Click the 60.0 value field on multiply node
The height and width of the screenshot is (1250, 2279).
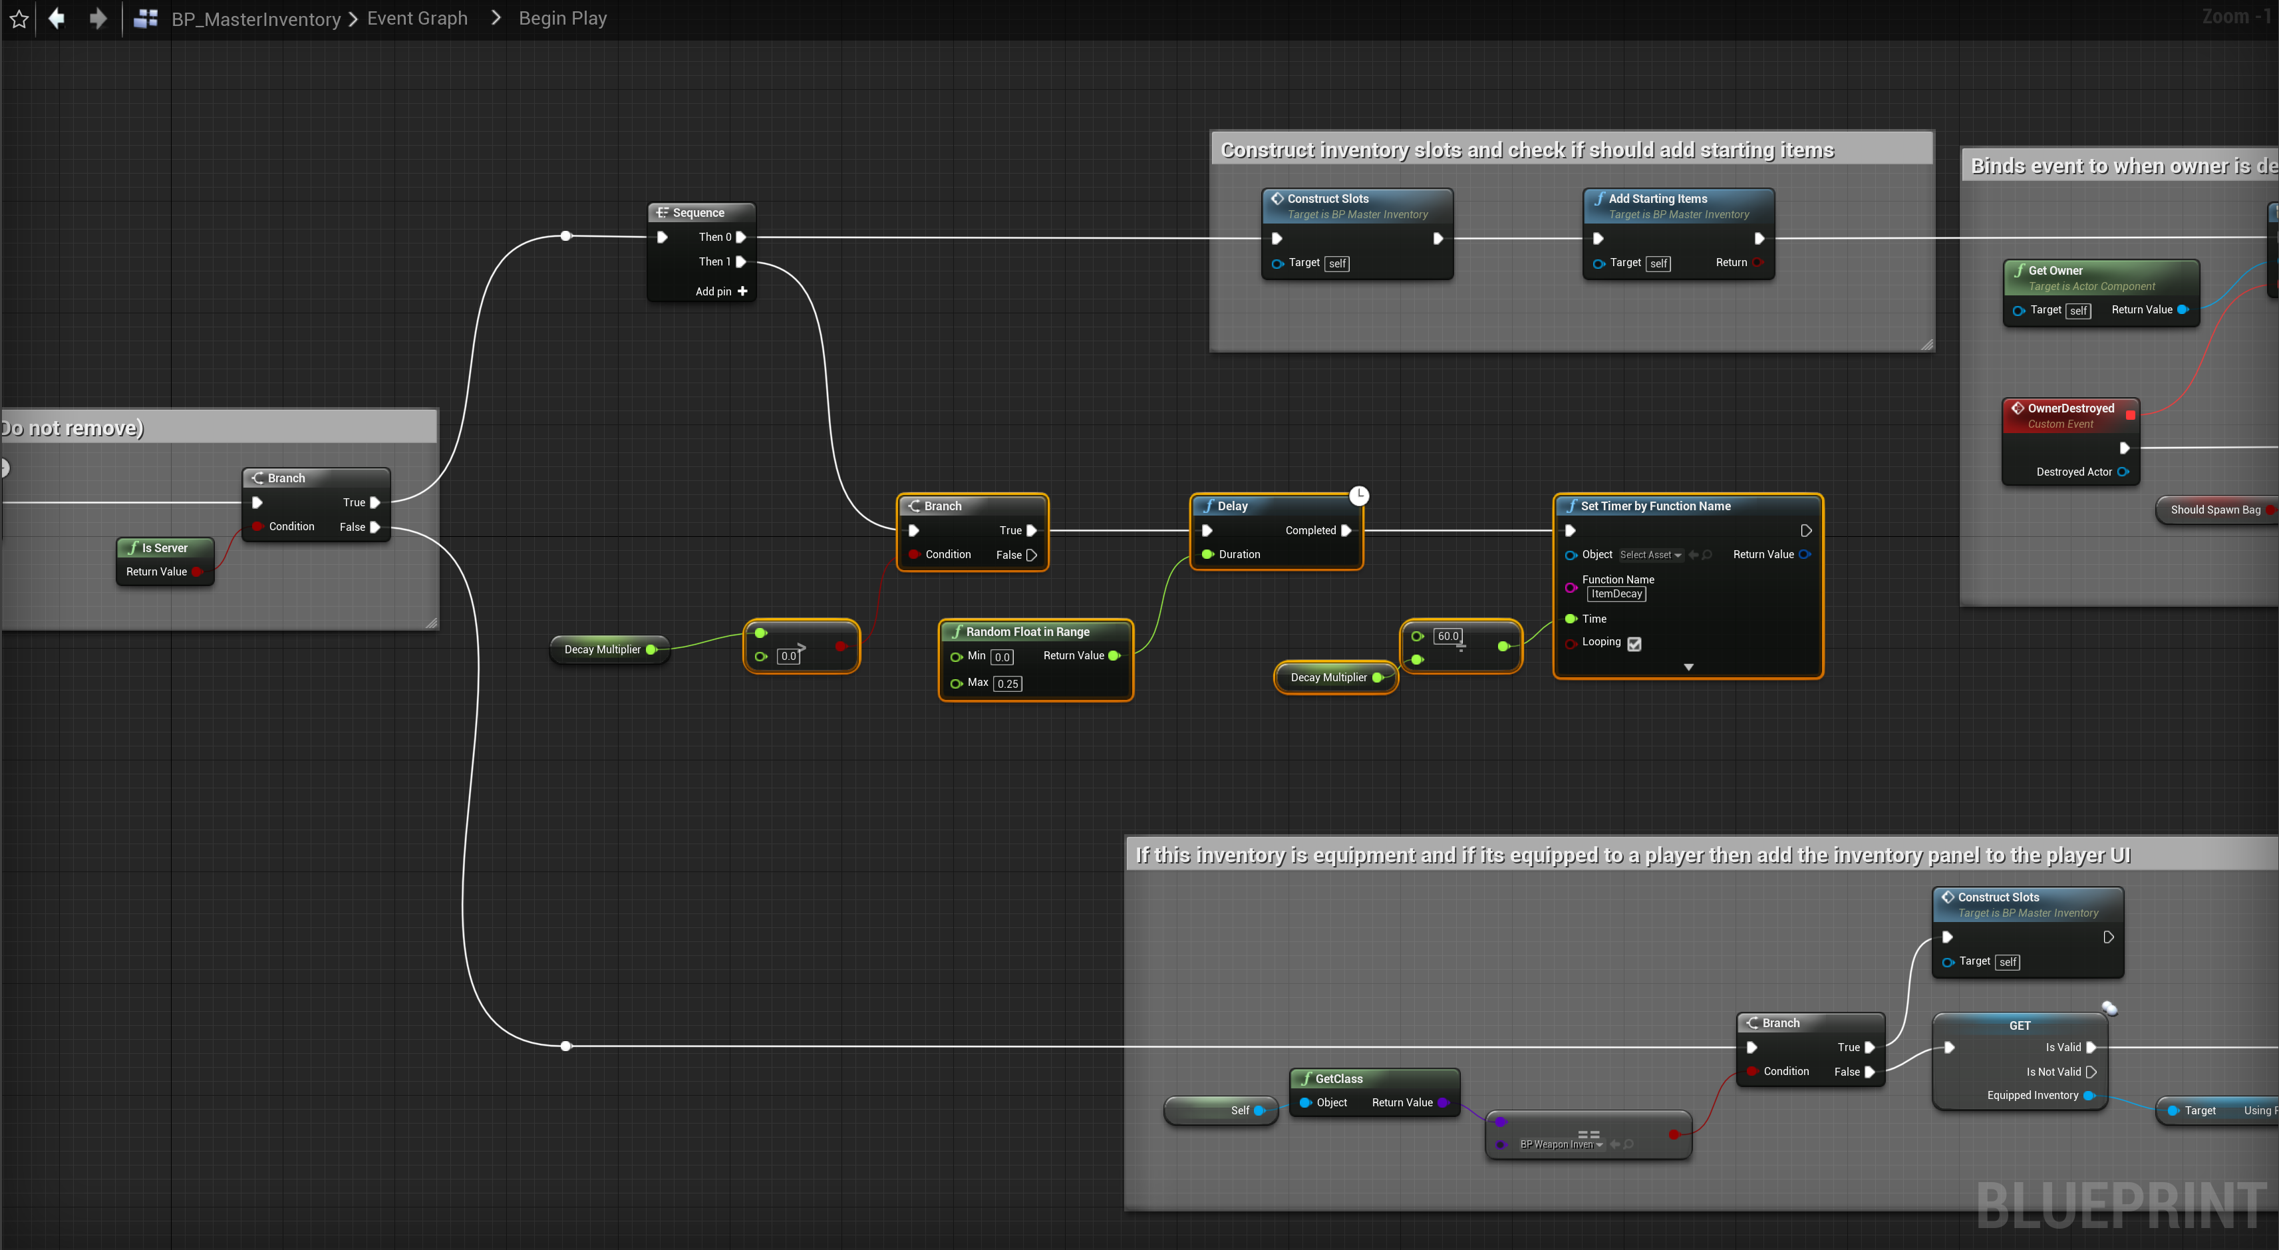tap(1447, 636)
